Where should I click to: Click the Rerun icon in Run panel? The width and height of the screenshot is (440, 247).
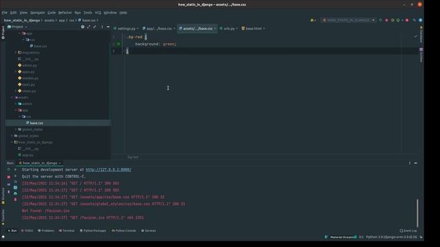[x=9, y=169]
